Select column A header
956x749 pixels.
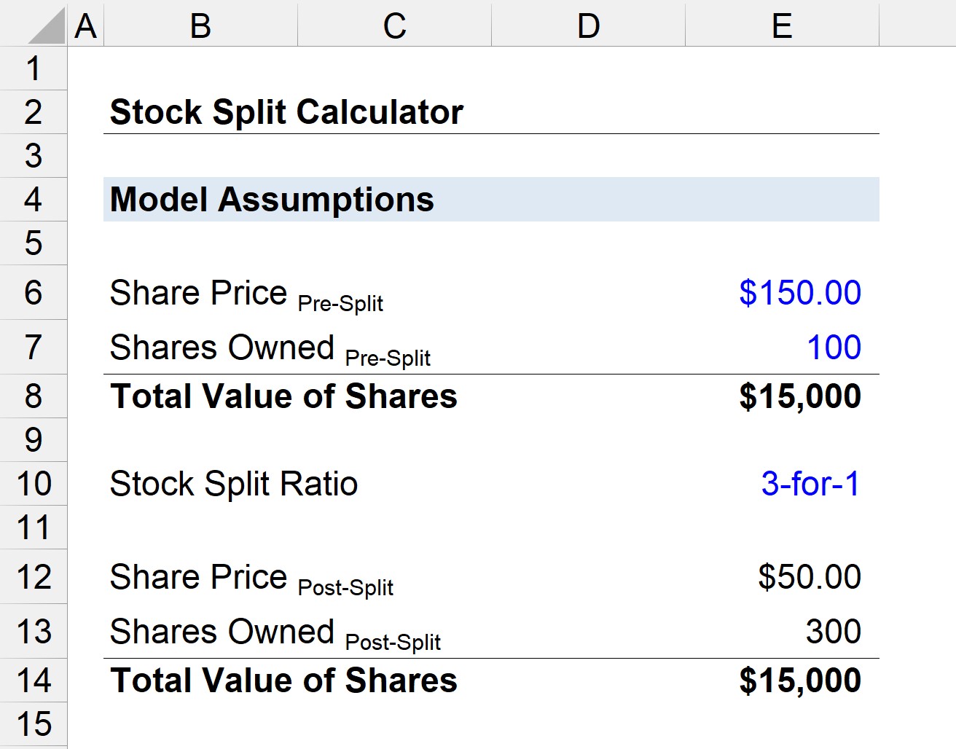click(x=86, y=26)
